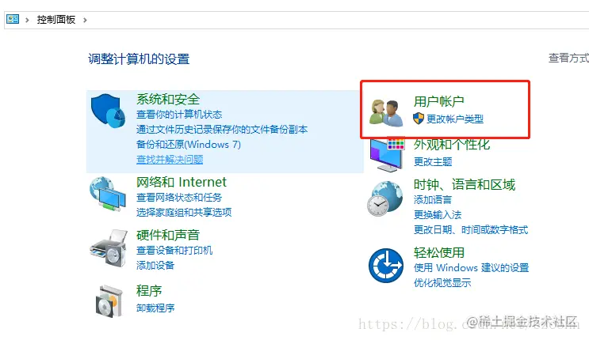The image size is (589, 340).
Task: Click the Control Panel icon in address bar
Action: (x=13, y=19)
